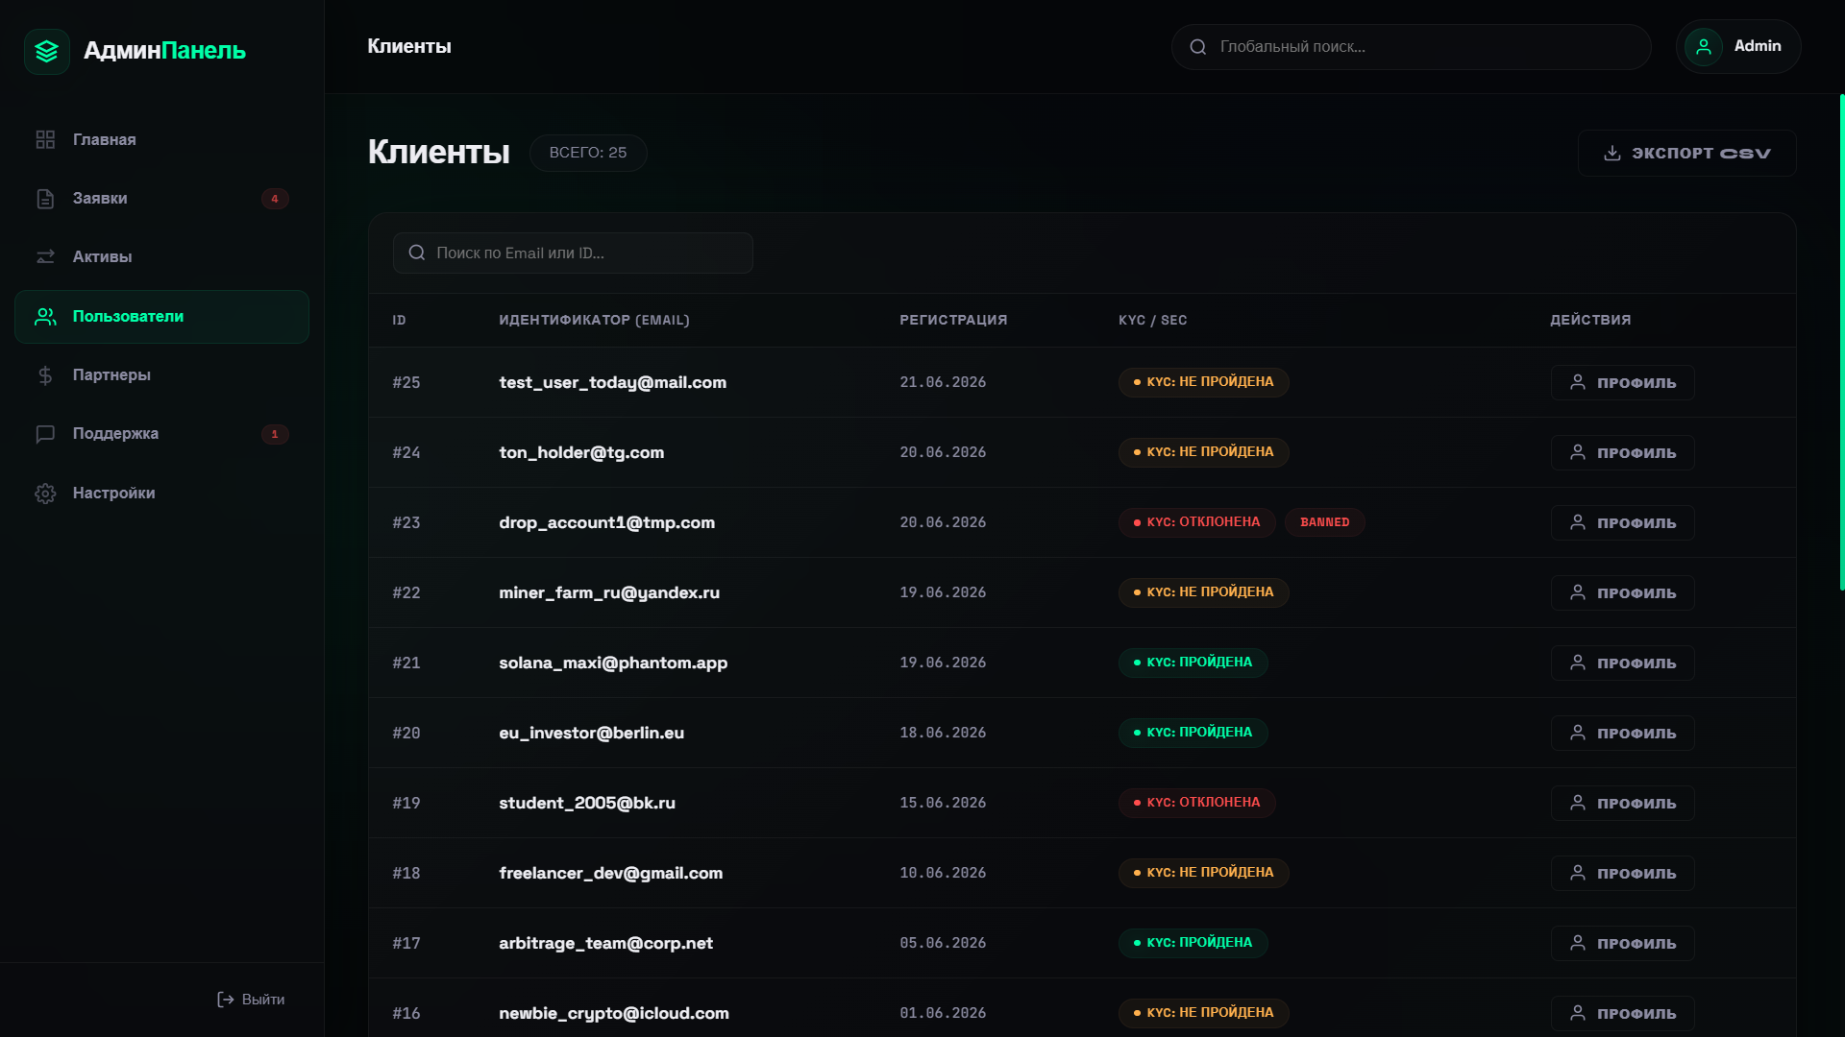
Task: Click the logout arrow icon beside Выйти
Action: pos(226,1000)
